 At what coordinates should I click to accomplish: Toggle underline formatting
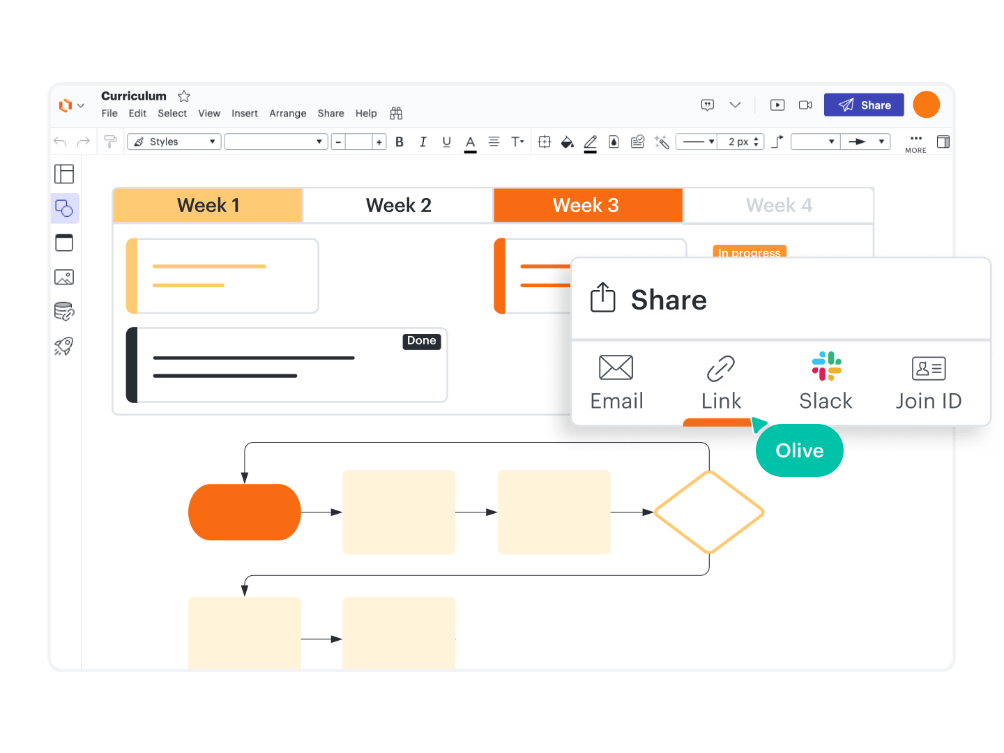click(446, 142)
